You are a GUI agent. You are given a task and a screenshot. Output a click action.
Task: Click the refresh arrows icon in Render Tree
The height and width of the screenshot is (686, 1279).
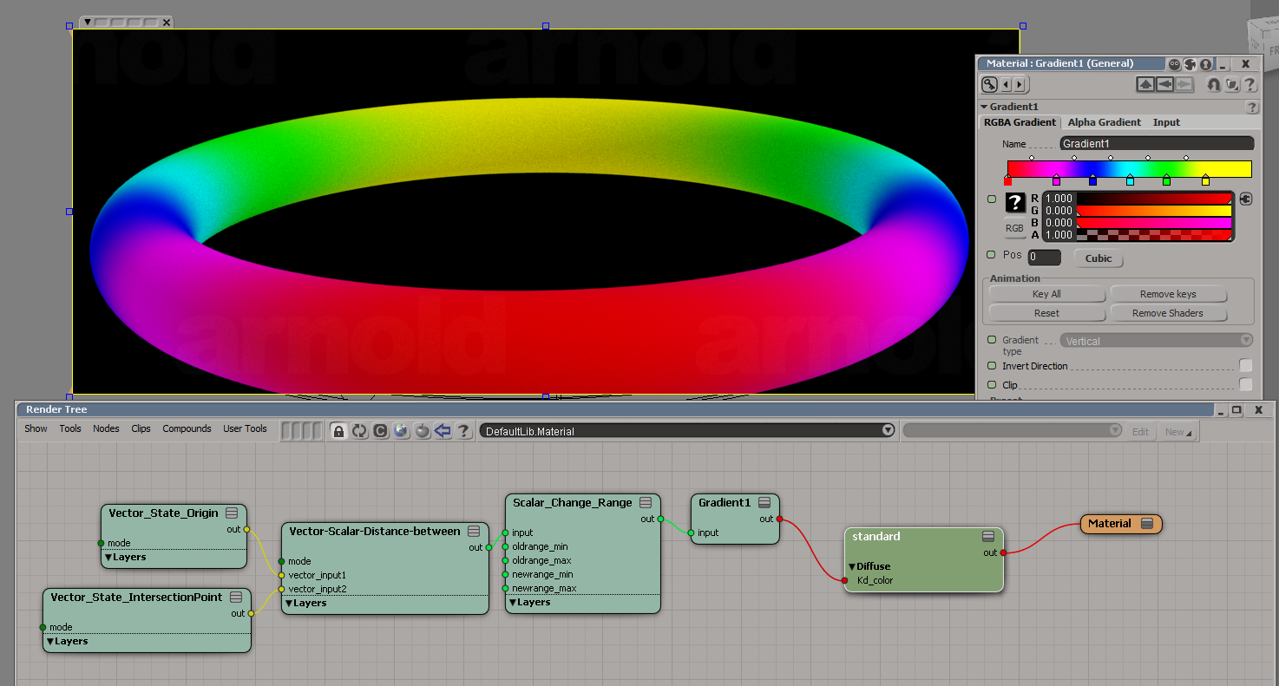(360, 431)
